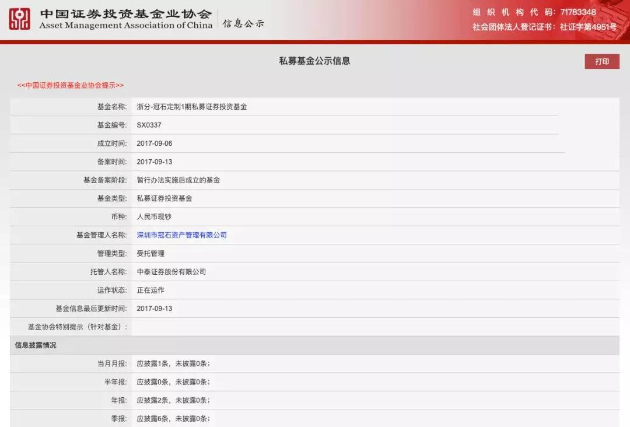Click the 基金信息最后更新时间 date value
Screen dimensions: 630x427
154,309
